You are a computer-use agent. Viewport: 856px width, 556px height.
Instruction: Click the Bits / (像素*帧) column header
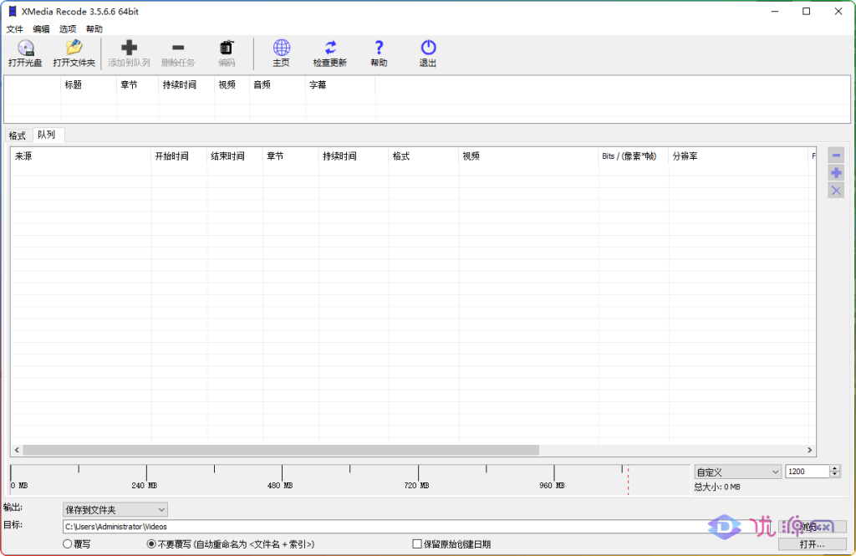pyautogui.click(x=634, y=156)
